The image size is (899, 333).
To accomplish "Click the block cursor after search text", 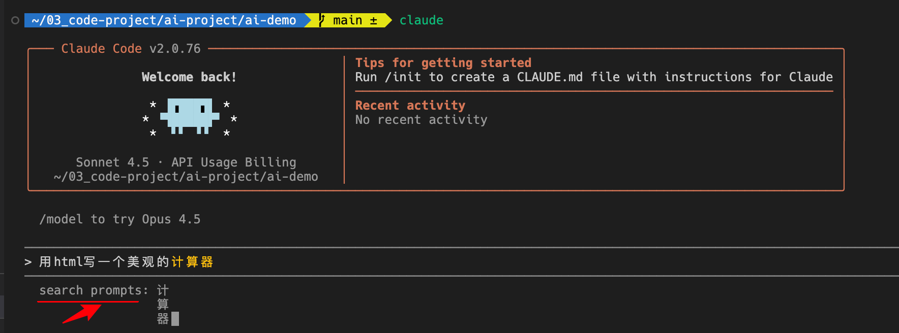I will [x=175, y=319].
